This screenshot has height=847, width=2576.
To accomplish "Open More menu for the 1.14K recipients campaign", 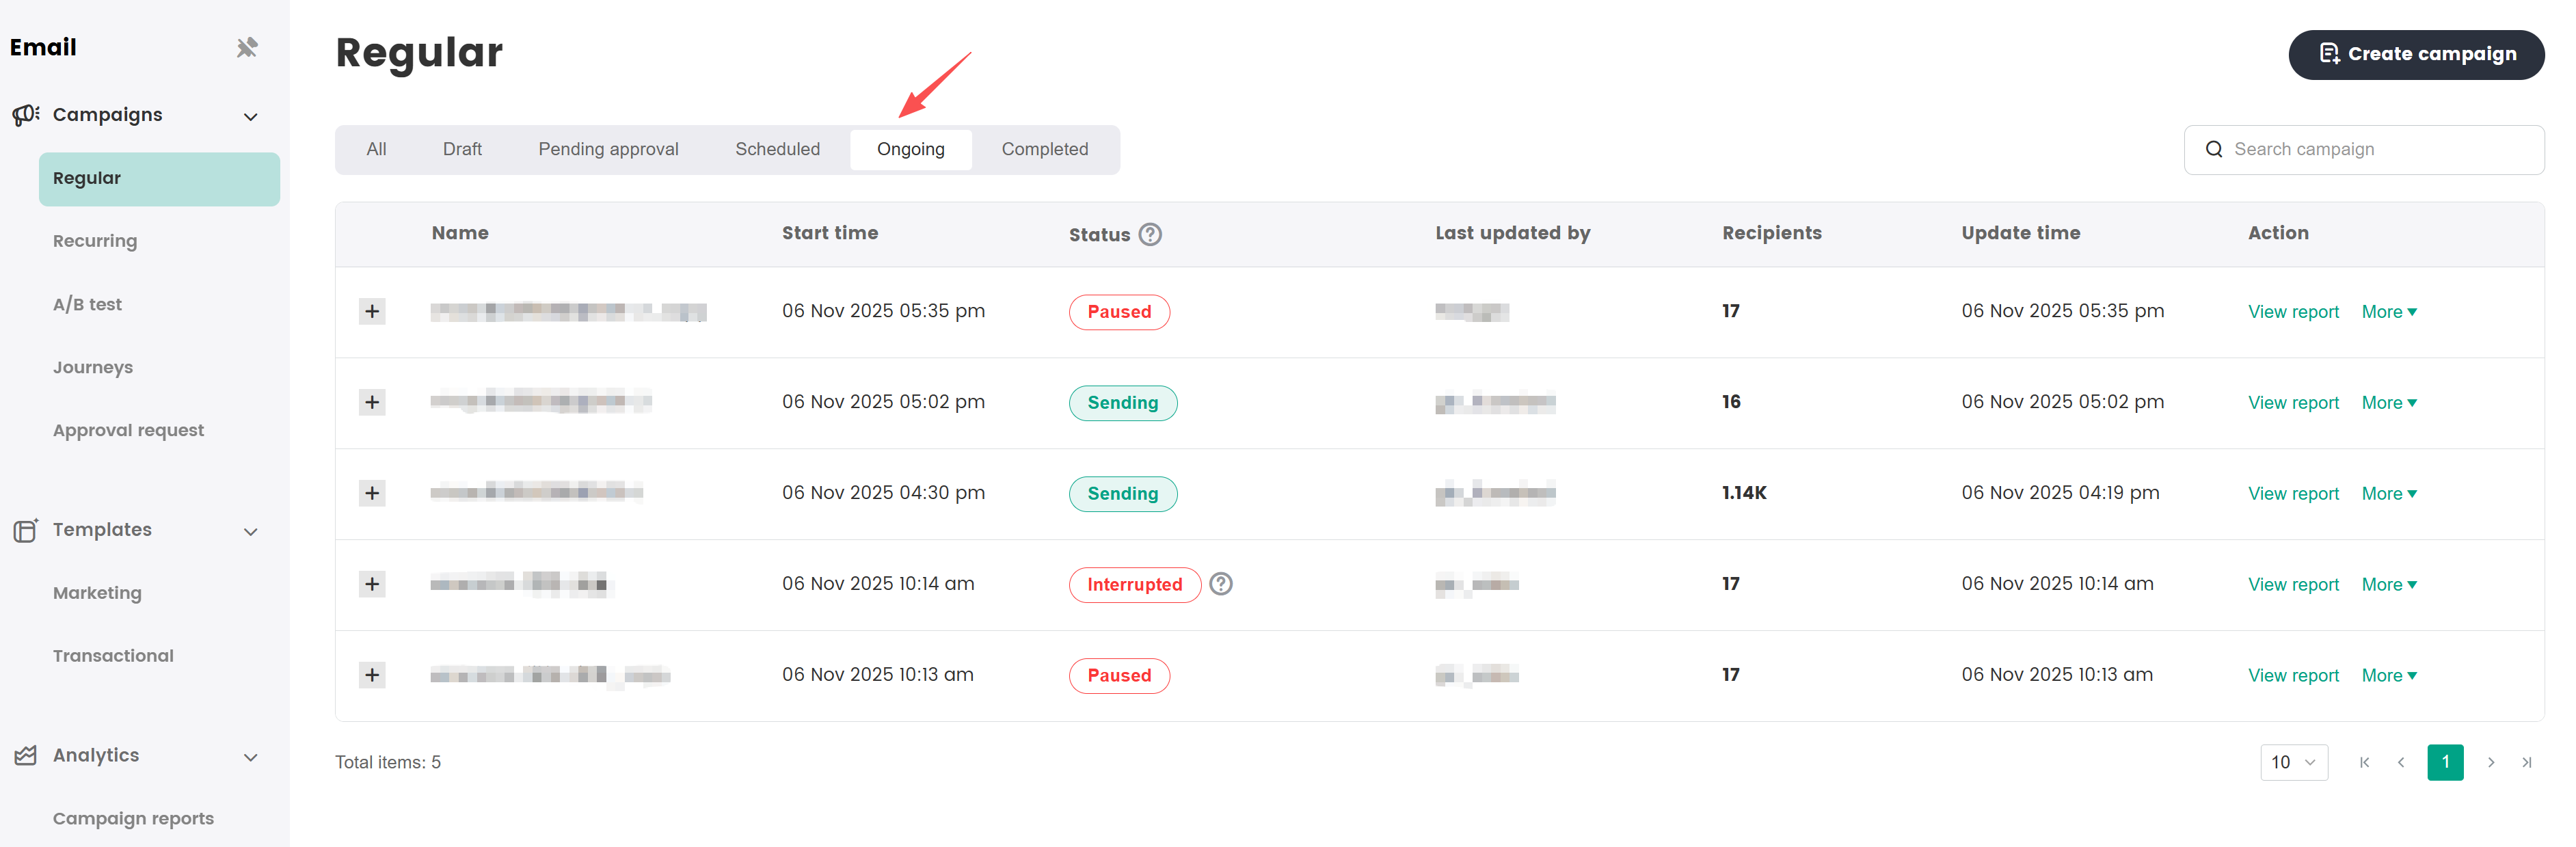I will 2388,494.
